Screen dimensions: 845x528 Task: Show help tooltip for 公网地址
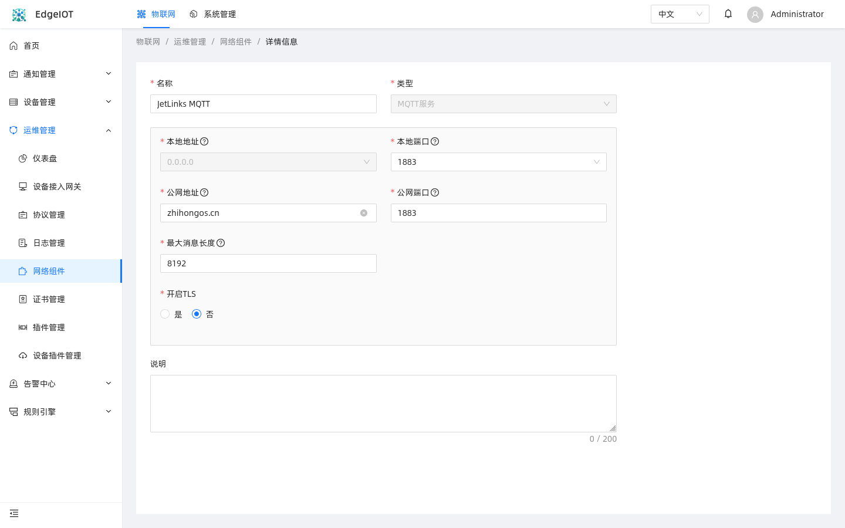pos(204,192)
